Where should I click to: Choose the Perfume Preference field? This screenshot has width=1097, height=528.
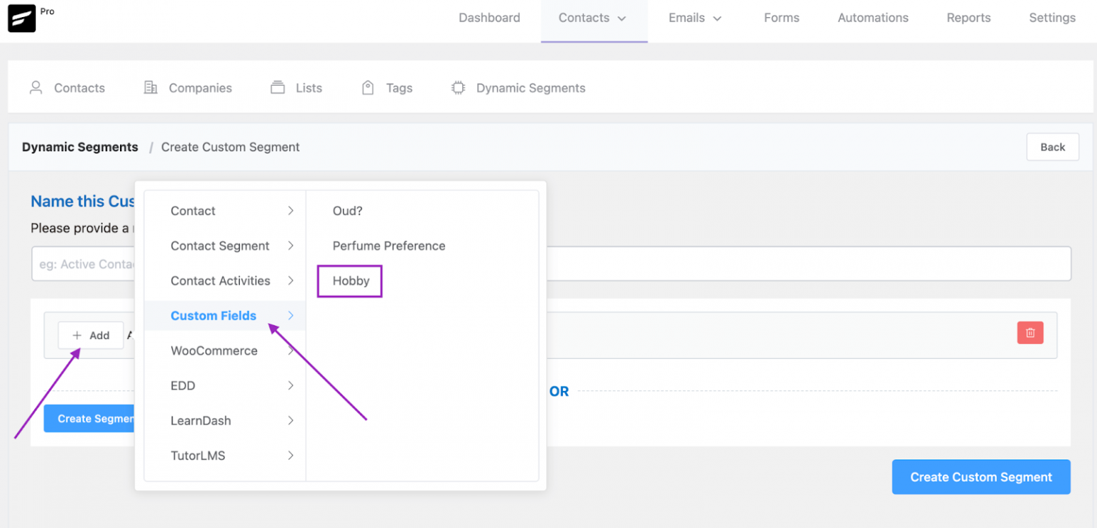[x=389, y=245]
